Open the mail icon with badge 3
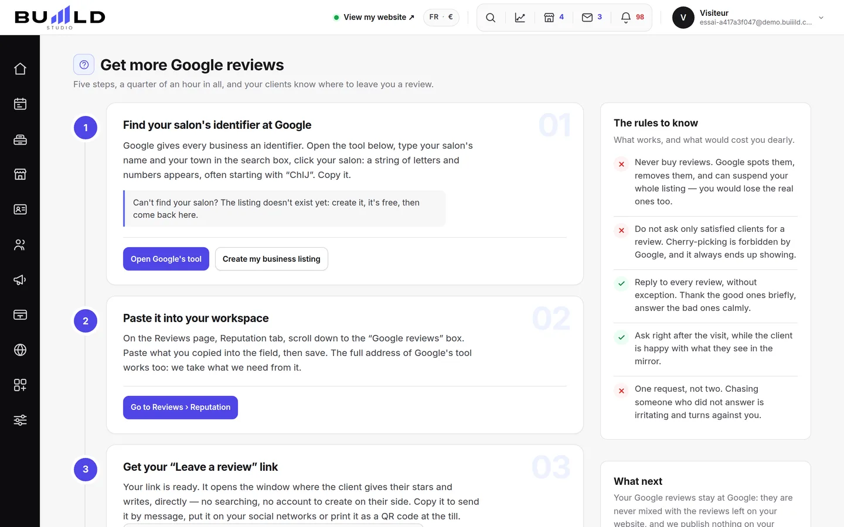The image size is (844, 527). [x=592, y=18]
